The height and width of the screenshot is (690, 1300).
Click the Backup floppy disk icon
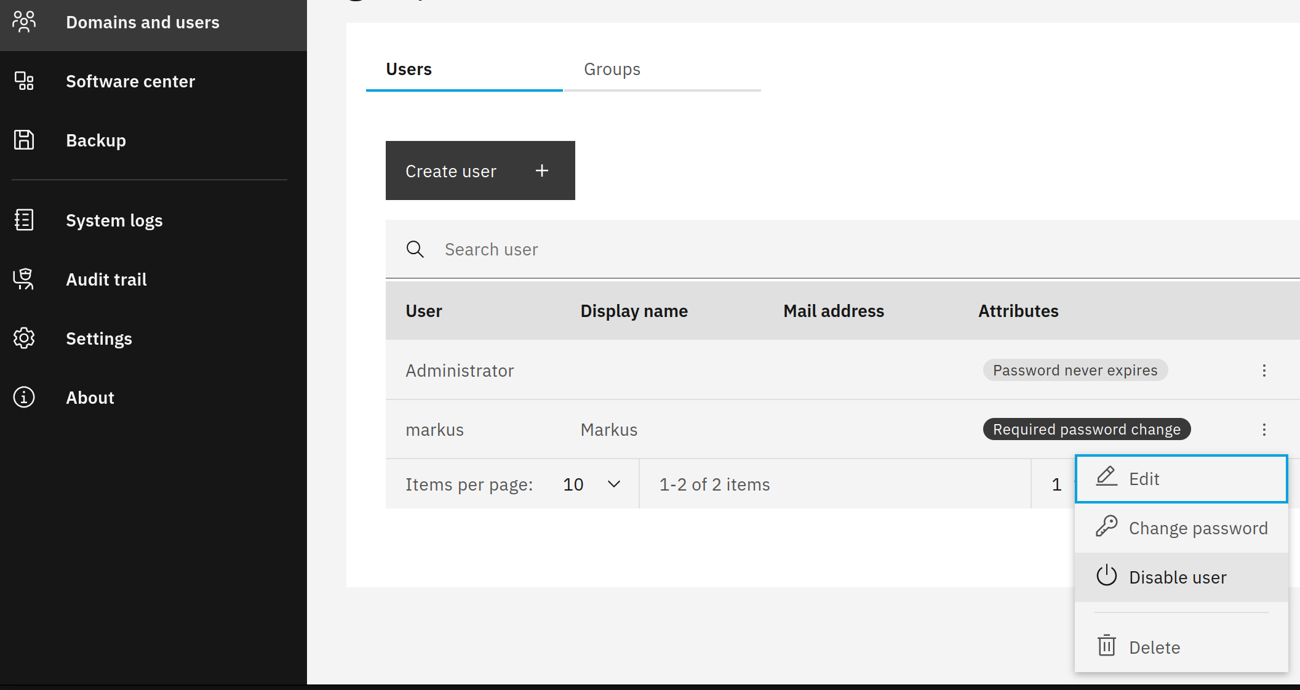(24, 140)
